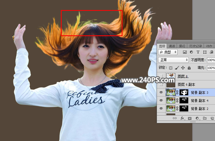Create a new layer icon
The image size is (215, 141).
(x=212, y=118)
